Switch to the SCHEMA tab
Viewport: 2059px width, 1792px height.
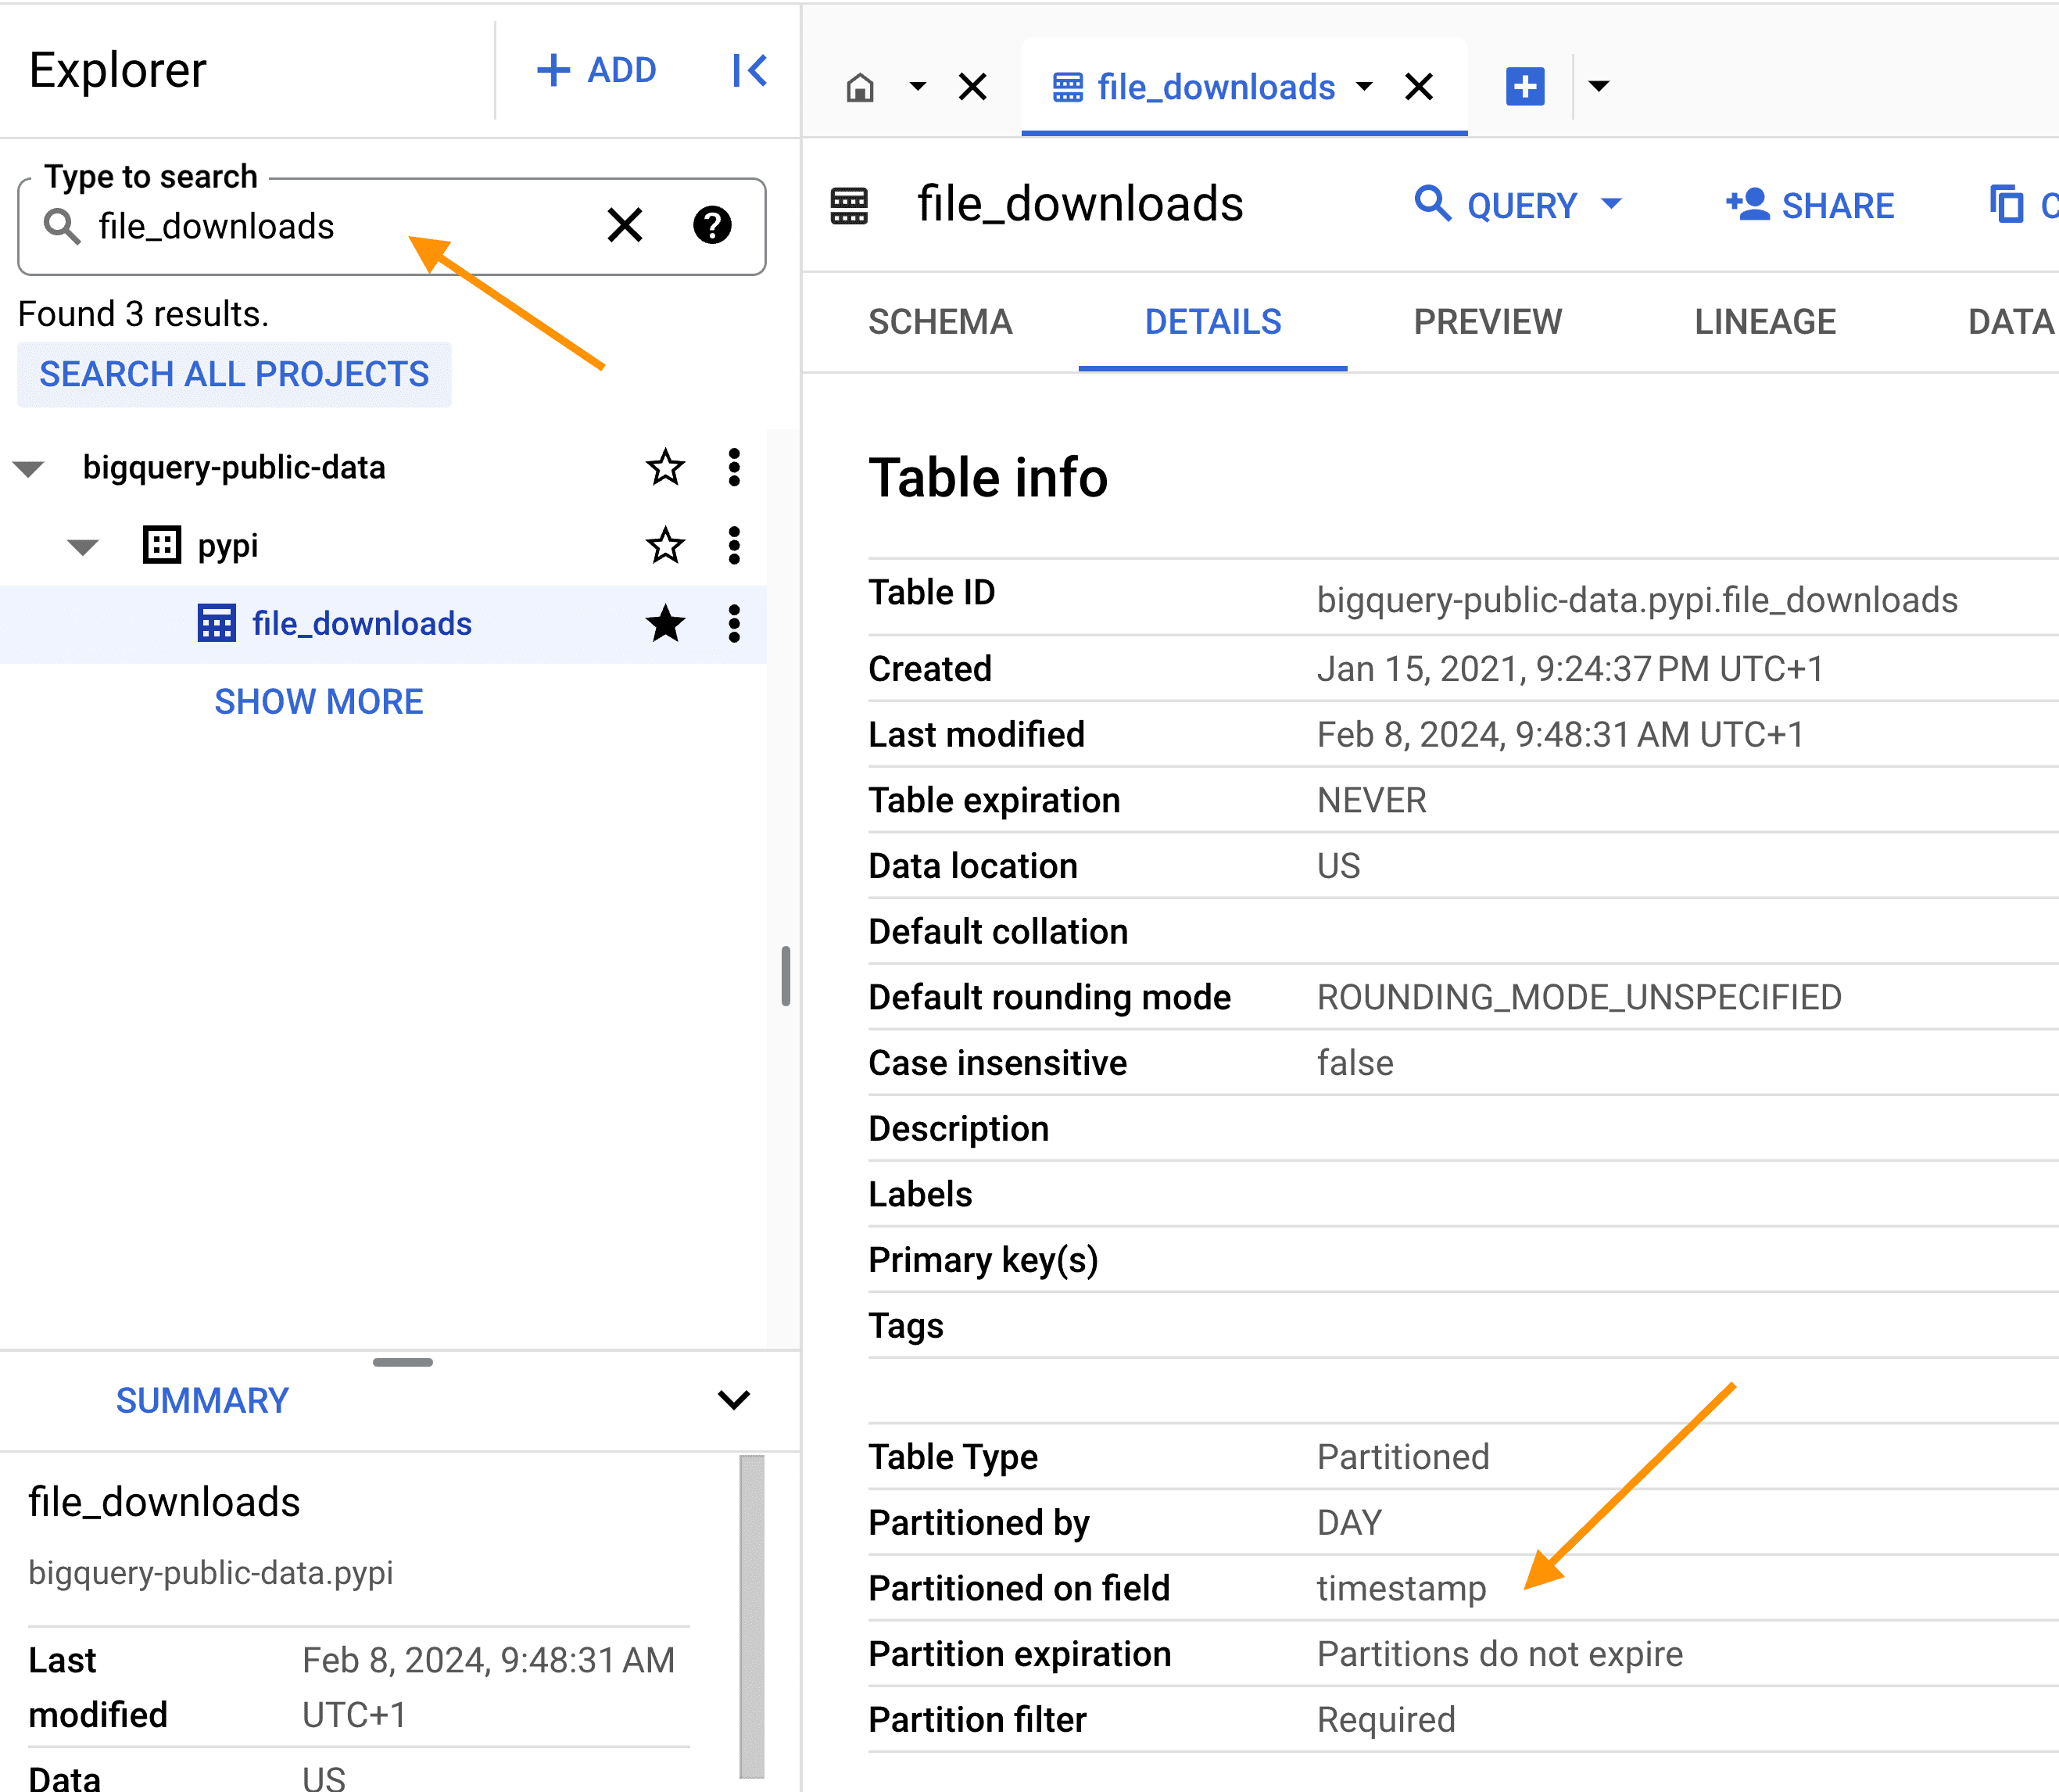[x=940, y=322]
